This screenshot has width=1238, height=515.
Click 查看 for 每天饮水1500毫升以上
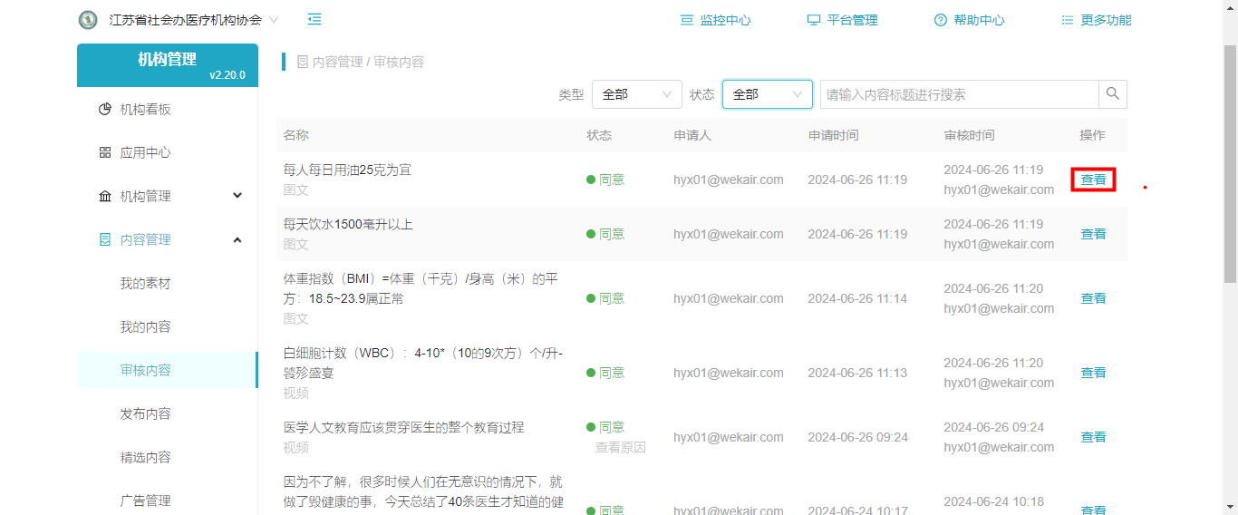point(1093,234)
